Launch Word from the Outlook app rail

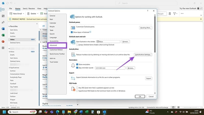(3, 29)
